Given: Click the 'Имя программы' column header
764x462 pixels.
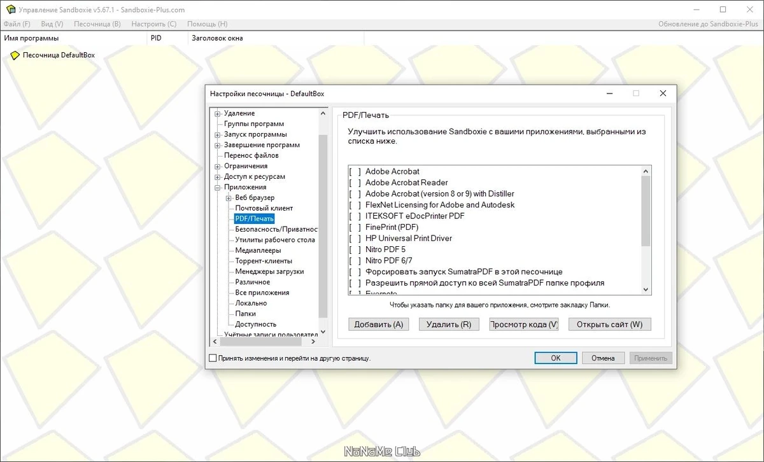Looking at the screenshot, I should (x=73, y=38).
